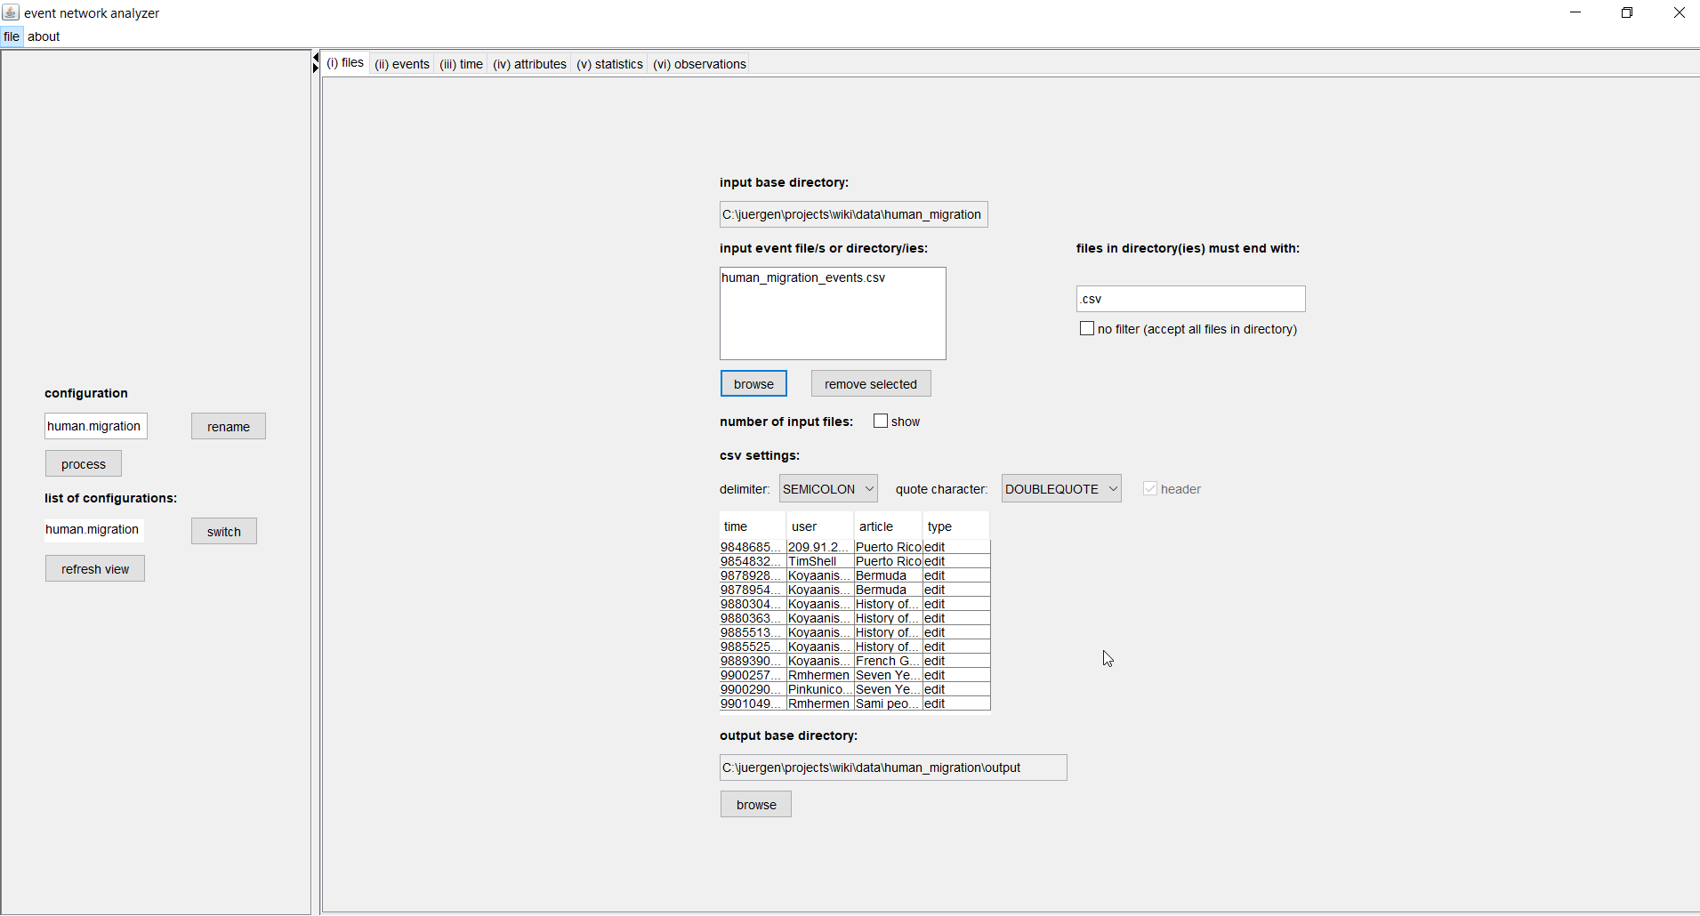Click the remove selected button
Image resolution: width=1700 pixels, height=916 pixels.
[870, 384]
